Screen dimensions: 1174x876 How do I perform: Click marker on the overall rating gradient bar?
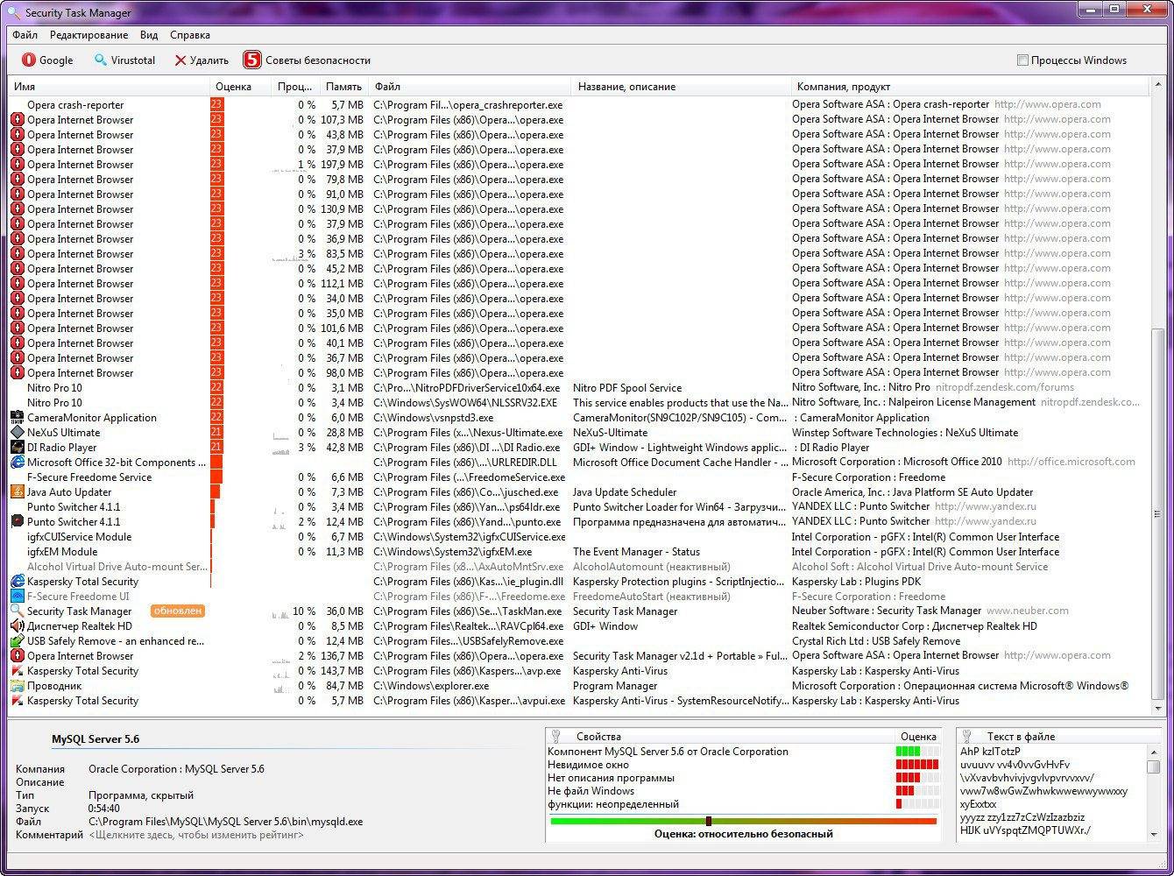[x=709, y=821]
